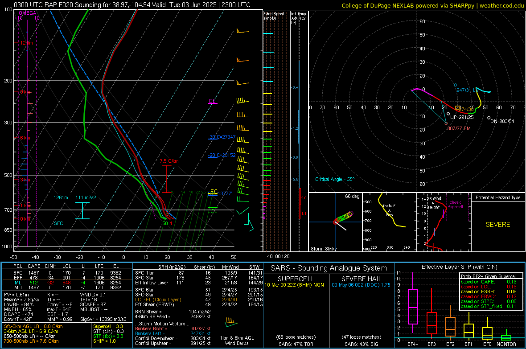Viewport: 526px width, 349px height.
Task: Click the 1261m effective inflow label
Action: [61, 197]
